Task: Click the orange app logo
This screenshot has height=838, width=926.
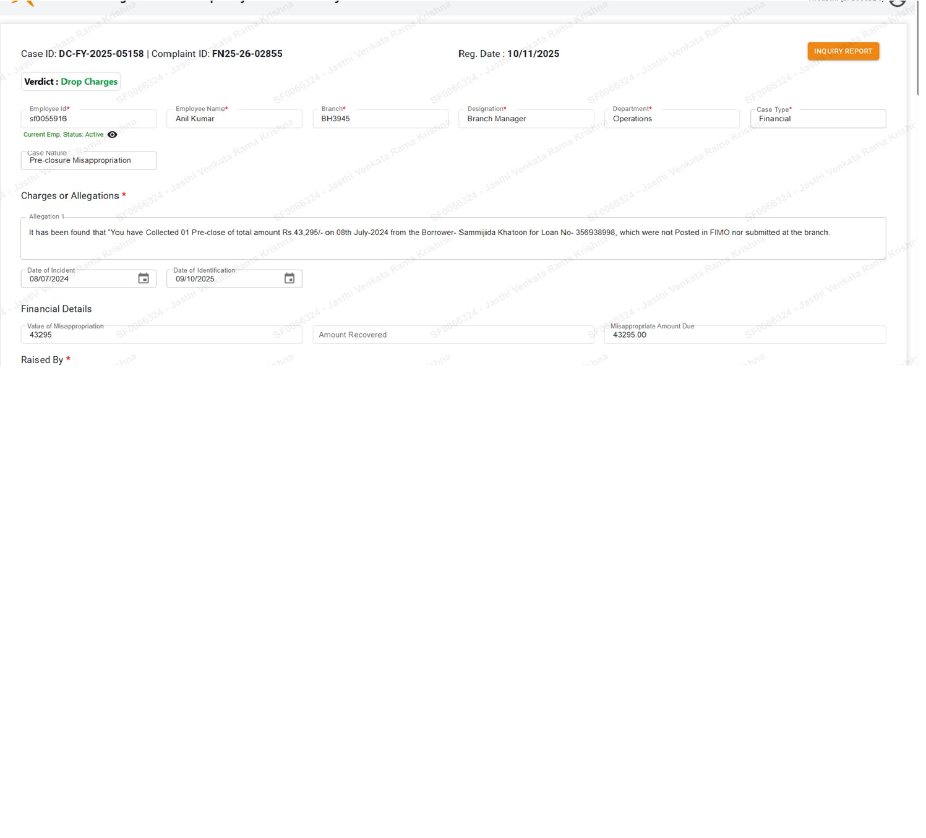Action: 23,2
